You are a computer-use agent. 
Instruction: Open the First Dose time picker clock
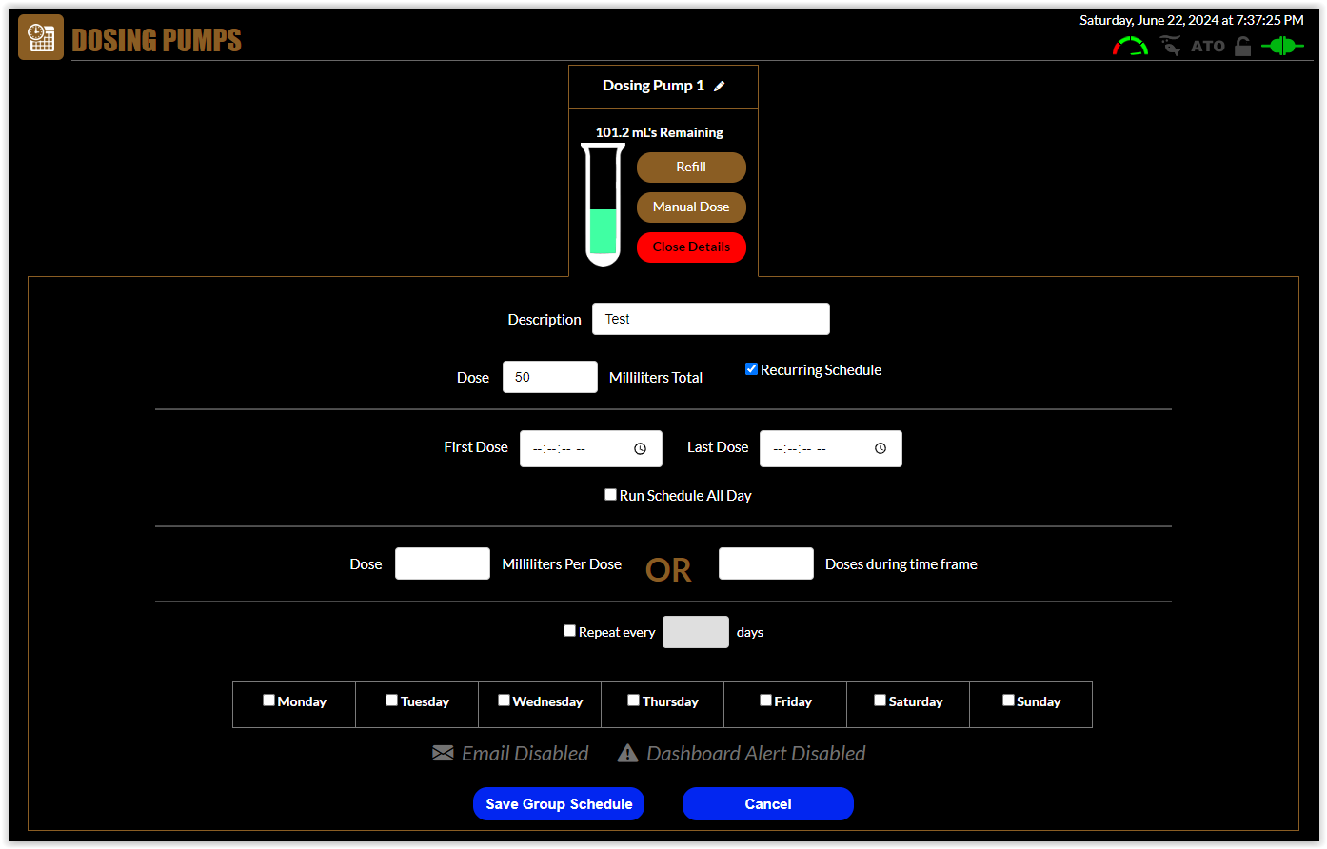[641, 448]
